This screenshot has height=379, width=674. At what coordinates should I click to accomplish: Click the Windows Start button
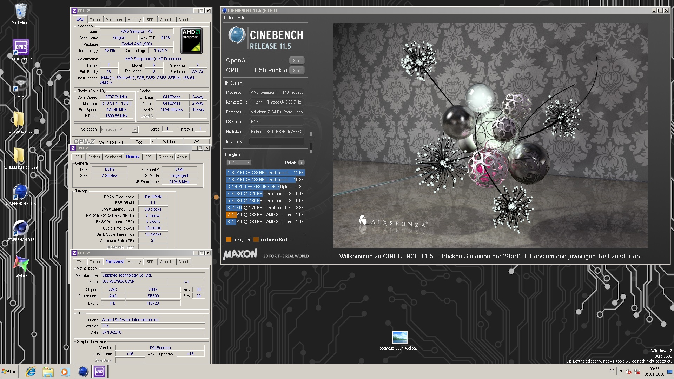9,372
